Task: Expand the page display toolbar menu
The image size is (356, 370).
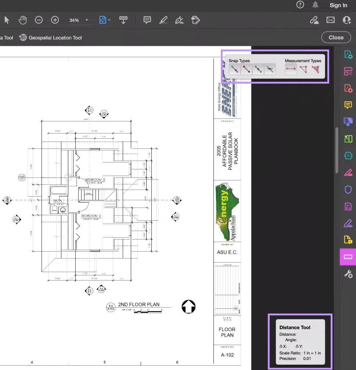Action: (x=123, y=20)
